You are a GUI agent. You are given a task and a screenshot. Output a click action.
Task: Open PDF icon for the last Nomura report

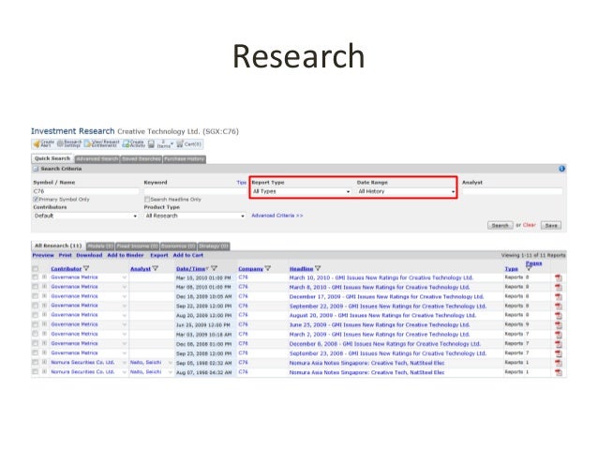559,372
